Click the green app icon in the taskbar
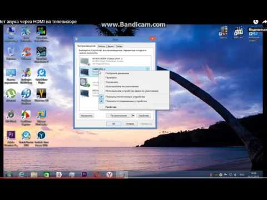 point(47,174)
